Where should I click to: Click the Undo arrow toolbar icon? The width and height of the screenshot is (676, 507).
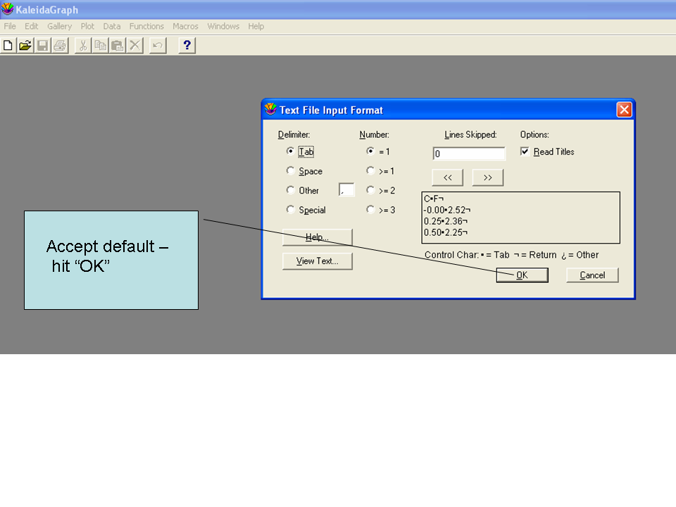158,45
